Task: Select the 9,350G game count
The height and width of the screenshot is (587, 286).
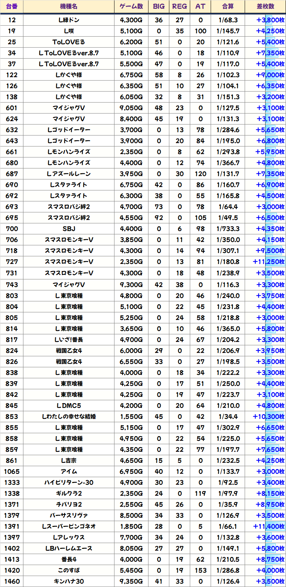Action: coord(131,581)
